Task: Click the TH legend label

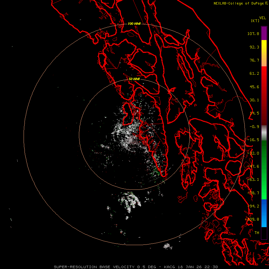Action: [x=257, y=233]
